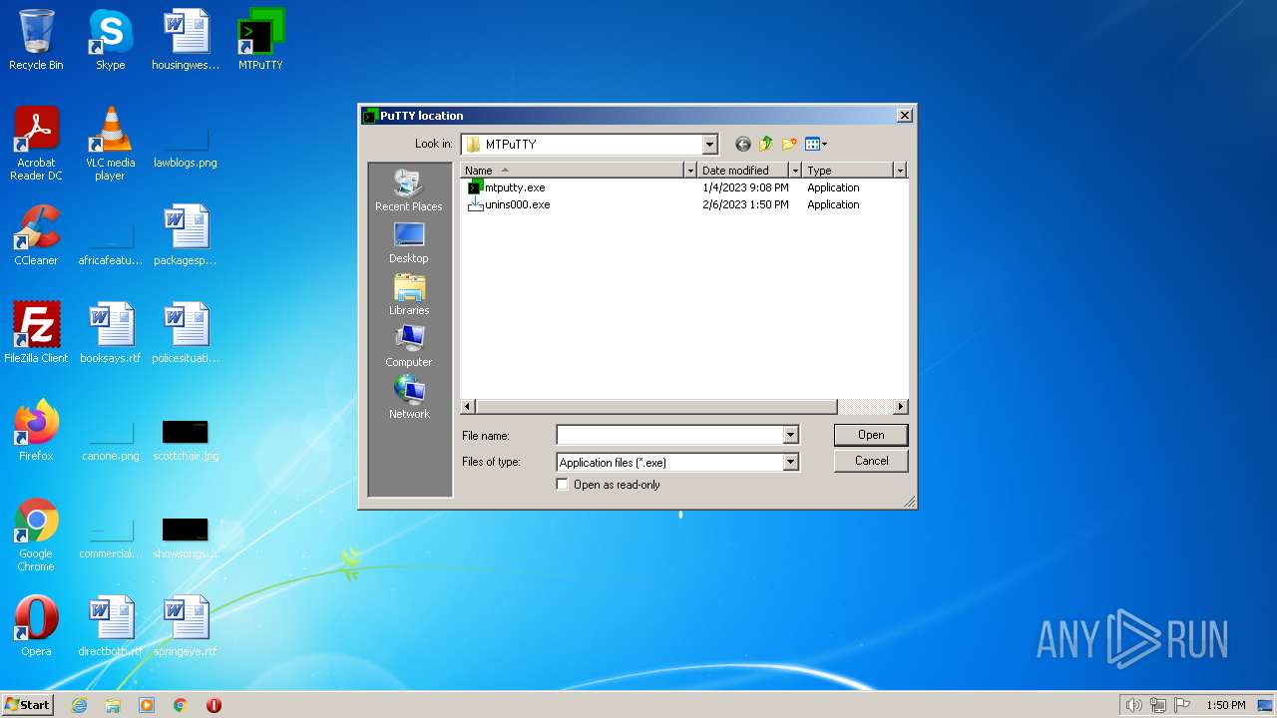The width and height of the screenshot is (1277, 718).
Task: Sort files by Name column header
Action: (572, 171)
